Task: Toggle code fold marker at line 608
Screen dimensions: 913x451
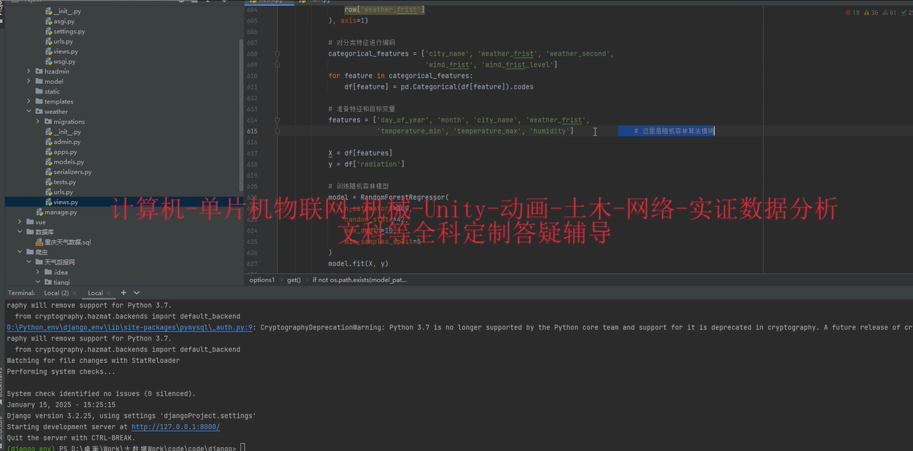Action: click(x=277, y=54)
